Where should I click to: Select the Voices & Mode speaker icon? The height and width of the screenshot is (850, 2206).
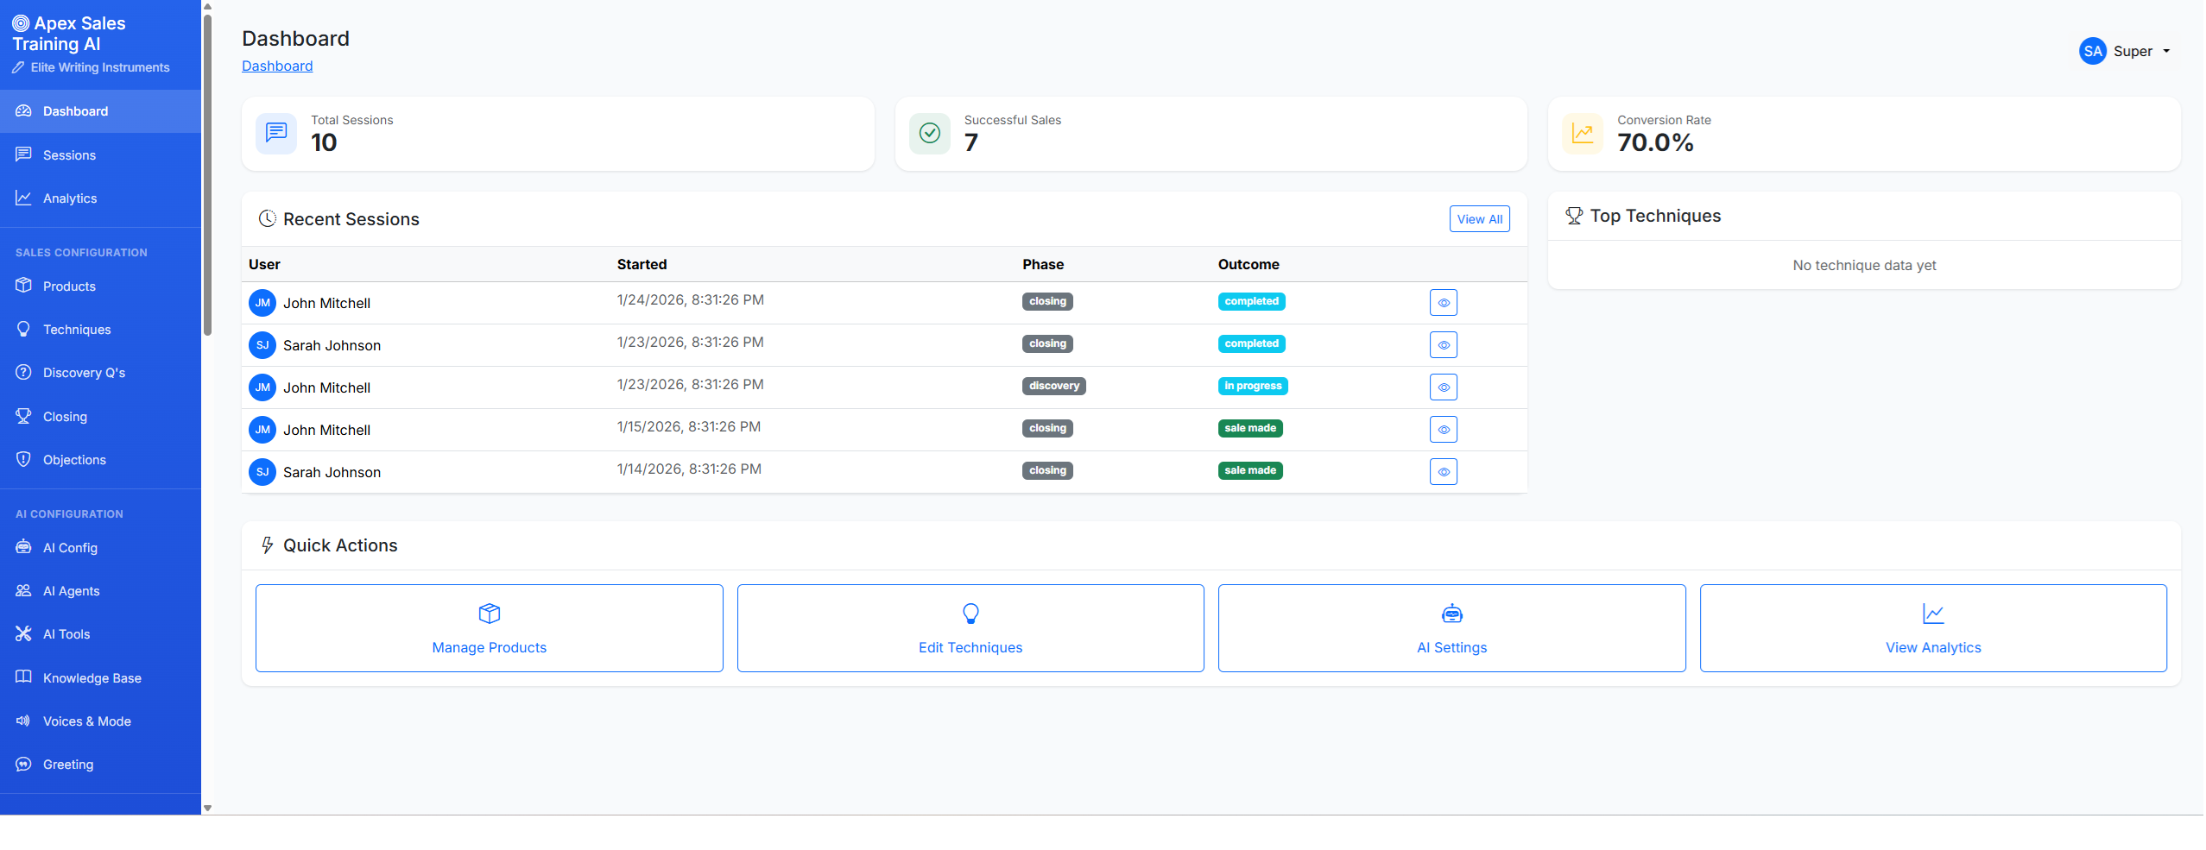point(23,721)
